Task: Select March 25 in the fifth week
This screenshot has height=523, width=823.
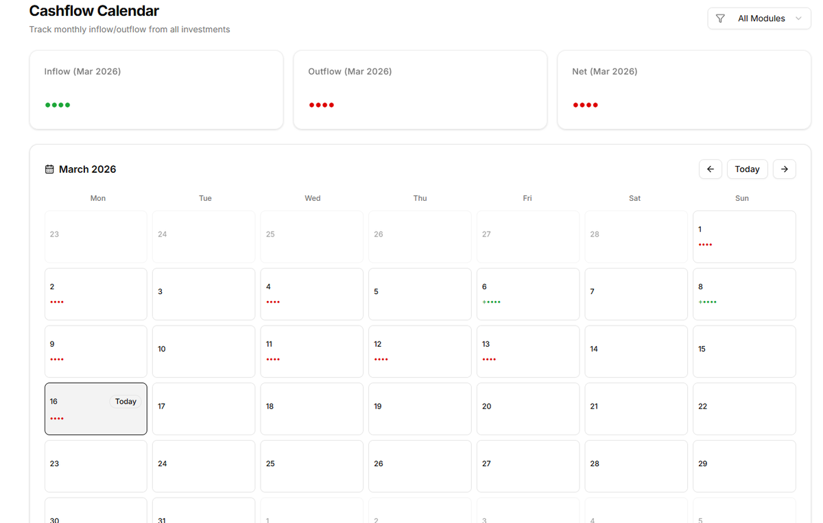Action: [312, 466]
